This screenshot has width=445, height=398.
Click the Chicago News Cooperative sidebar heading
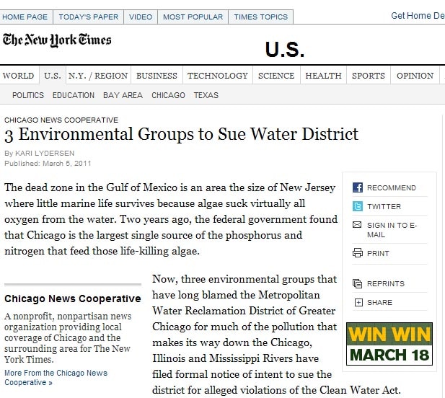[x=73, y=298]
